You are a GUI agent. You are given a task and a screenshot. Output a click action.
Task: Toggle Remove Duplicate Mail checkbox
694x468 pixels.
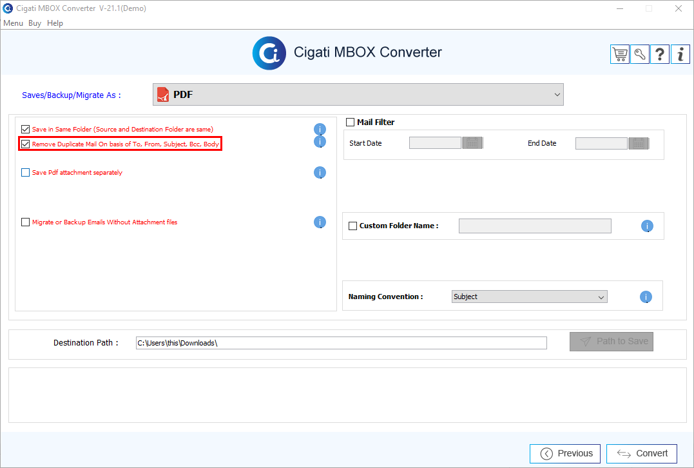(x=25, y=144)
